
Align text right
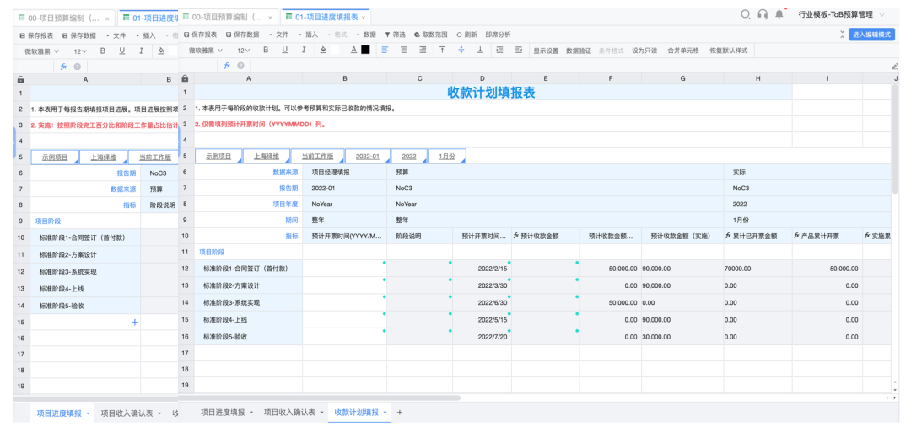(423, 50)
